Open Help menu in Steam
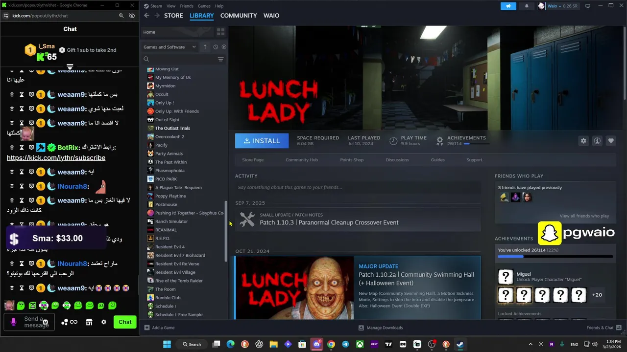 (219, 6)
